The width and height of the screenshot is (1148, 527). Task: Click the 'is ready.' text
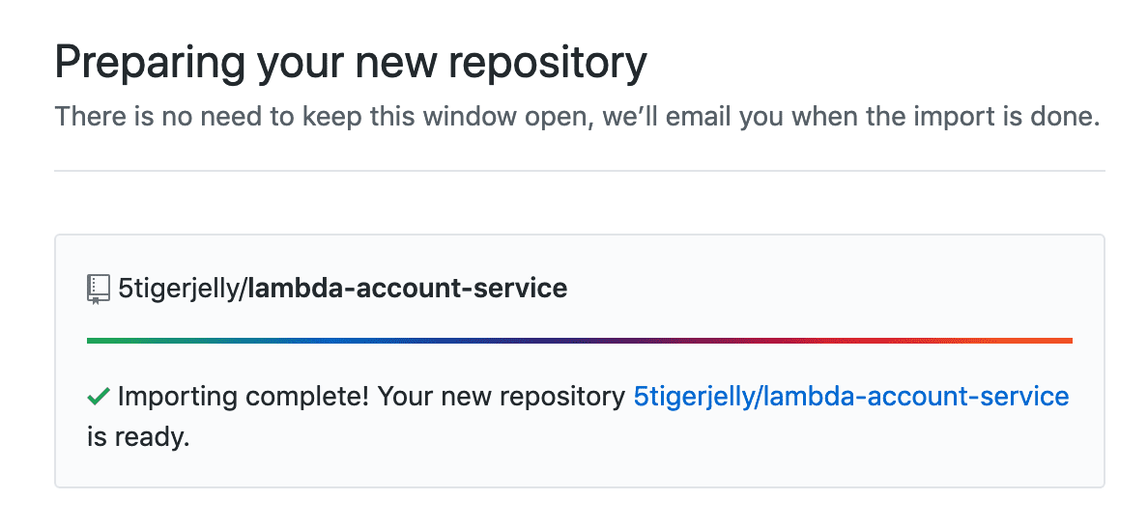(x=138, y=438)
